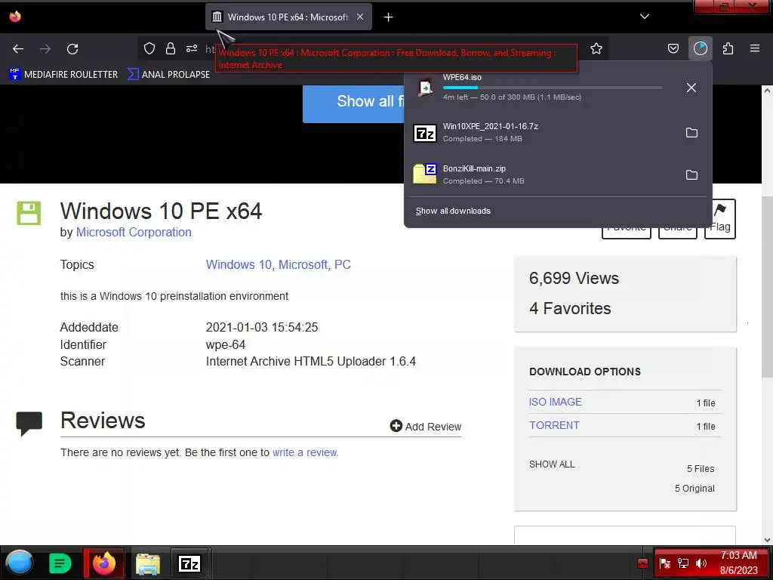This screenshot has width=773, height=580.
Task: Click the Firefox logo in the title bar
Action: [15, 17]
